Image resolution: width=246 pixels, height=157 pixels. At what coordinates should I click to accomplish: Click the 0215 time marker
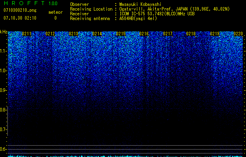[121, 34]
